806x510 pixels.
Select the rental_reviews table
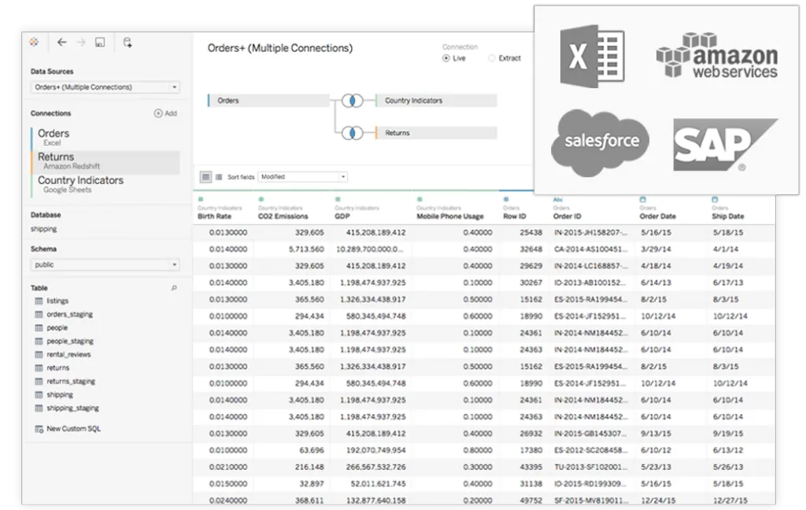pyautogui.click(x=68, y=354)
